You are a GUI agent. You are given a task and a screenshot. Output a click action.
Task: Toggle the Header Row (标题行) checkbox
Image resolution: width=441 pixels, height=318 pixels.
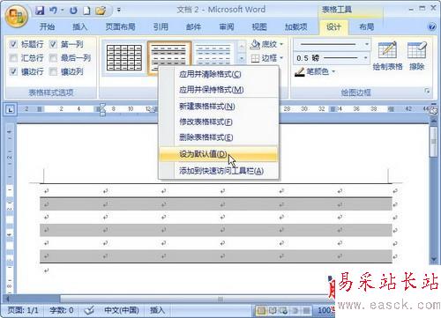pos(13,44)
